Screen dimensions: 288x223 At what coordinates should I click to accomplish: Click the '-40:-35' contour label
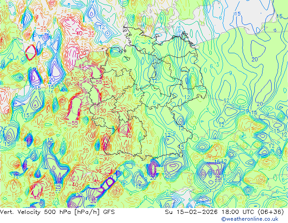pyautogui.click(x=83, y=34)
